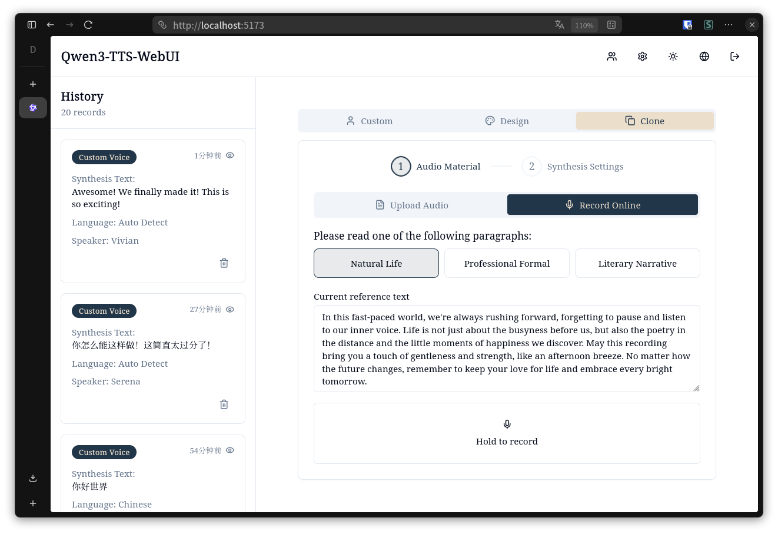778x534 pixels.
Task: Click the logout icon in header
Action: click(734, 57)
